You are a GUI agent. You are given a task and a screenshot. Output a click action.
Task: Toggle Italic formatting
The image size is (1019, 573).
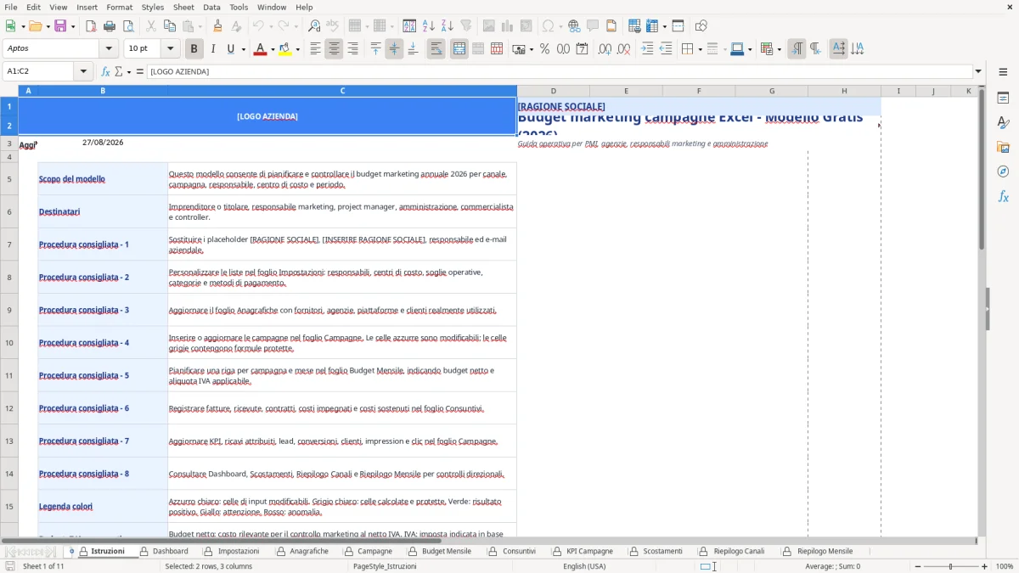pos(212,49)
